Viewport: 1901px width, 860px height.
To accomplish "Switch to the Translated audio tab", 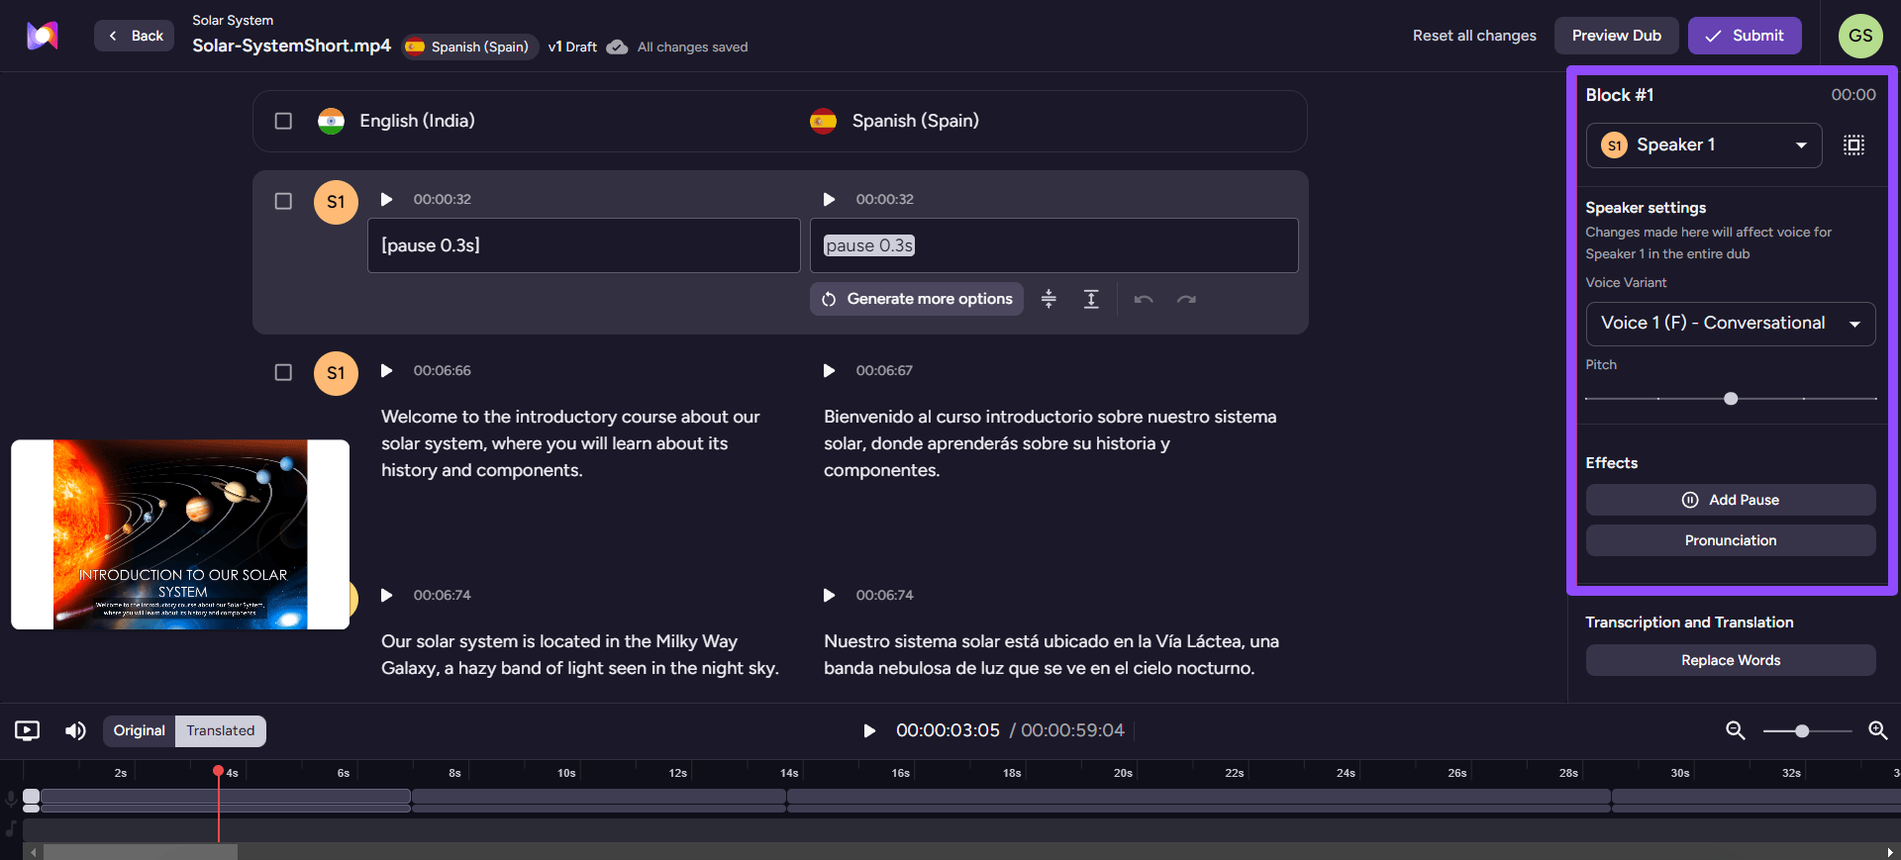I will click(x=221, y=730).
